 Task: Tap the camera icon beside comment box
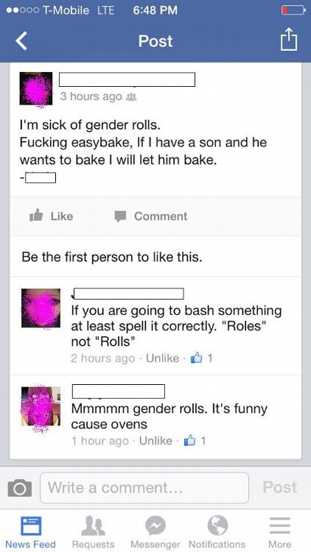(x=20, y=488)
